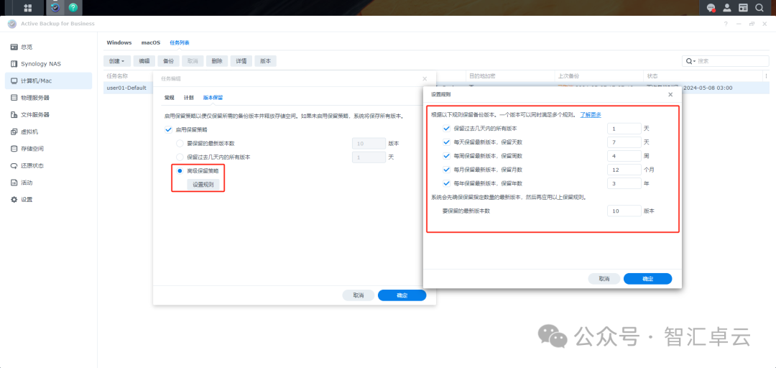The image size is (776, 368).
Task: Toggle 每周保留最新版本 checkbox
Action: [x=448, y=155]
